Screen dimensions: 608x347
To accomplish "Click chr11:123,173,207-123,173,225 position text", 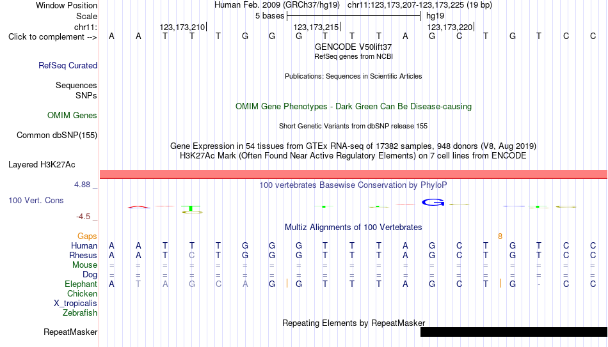I will (420, 5).
